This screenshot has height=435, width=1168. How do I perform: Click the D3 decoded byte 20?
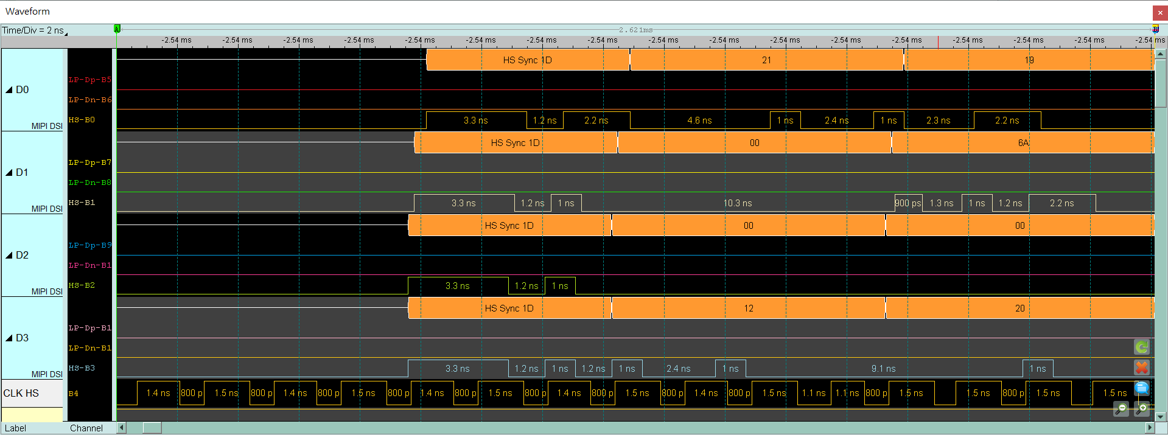coord(1020,308)
